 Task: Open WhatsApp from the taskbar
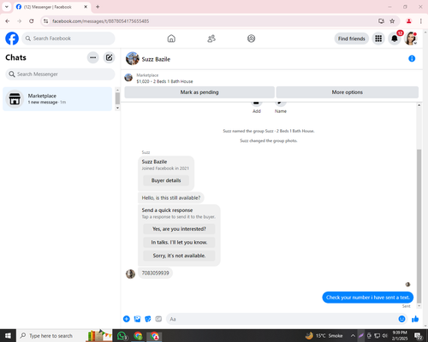click(x=122, y=336)
